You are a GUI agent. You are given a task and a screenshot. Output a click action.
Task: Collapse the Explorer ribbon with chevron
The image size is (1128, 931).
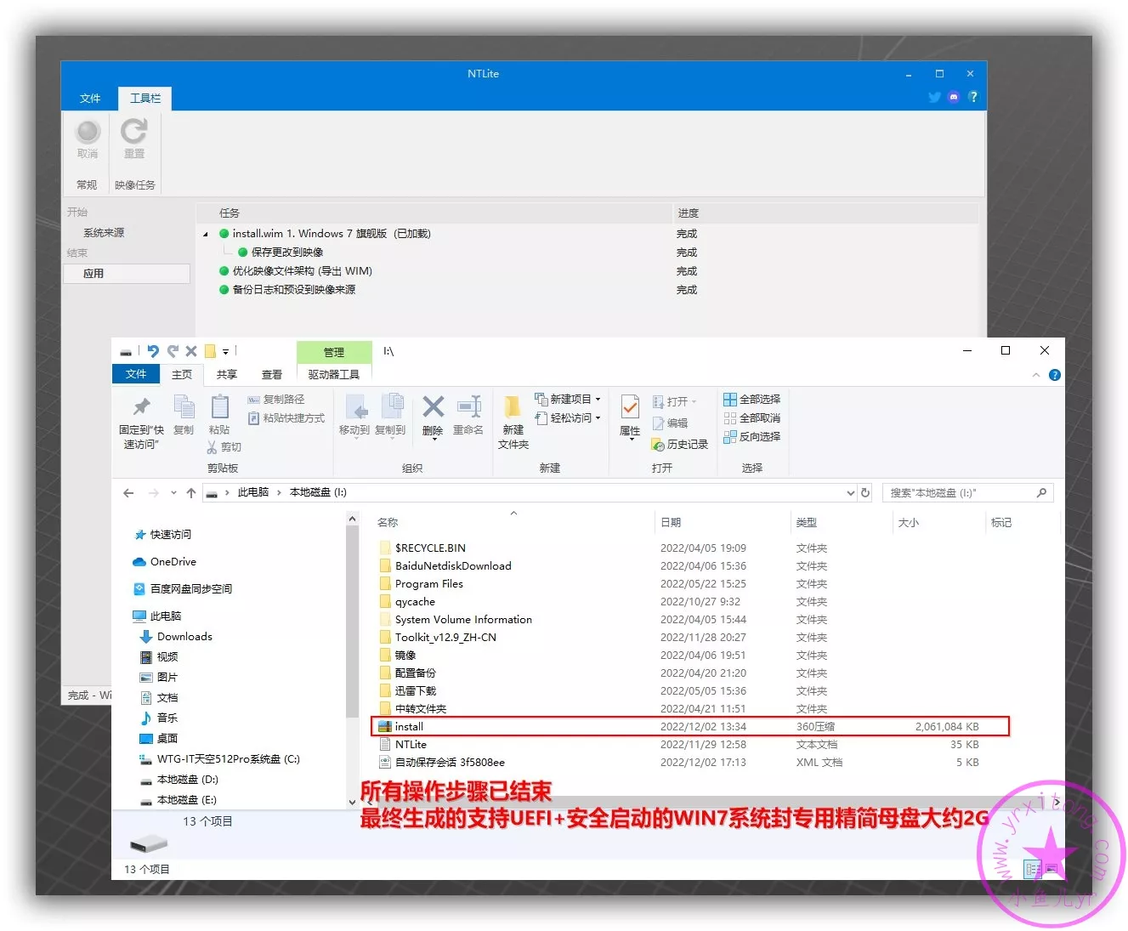pyautogui.click(x=1035, y=375)
